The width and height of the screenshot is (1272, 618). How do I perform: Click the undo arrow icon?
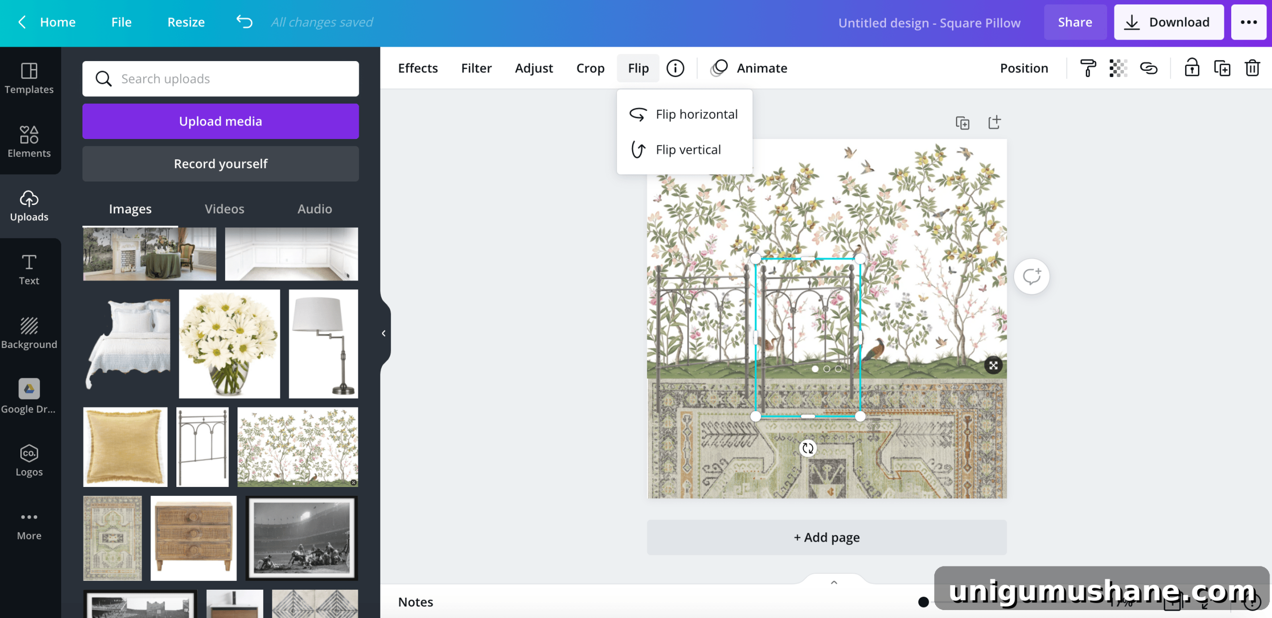point(244,22)
